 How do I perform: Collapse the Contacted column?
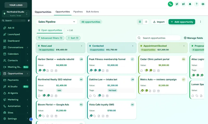click(x=133, y=46)
